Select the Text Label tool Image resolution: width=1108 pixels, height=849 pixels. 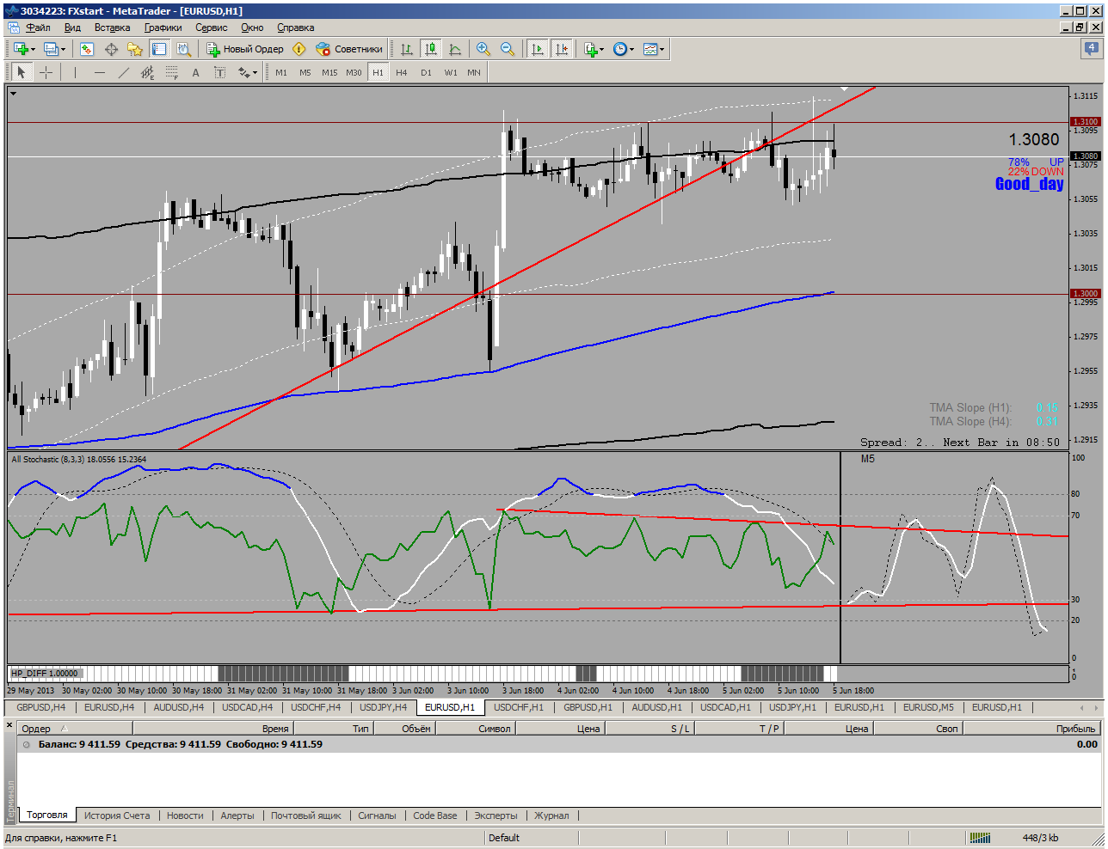(219, 72)
